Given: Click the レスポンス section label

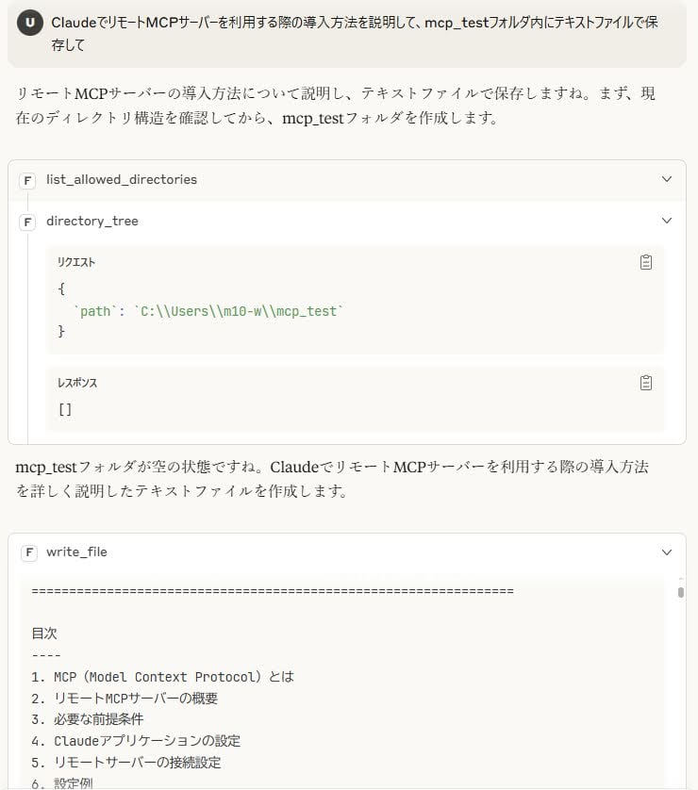Looking at the screenshot, I should (77, 383).
